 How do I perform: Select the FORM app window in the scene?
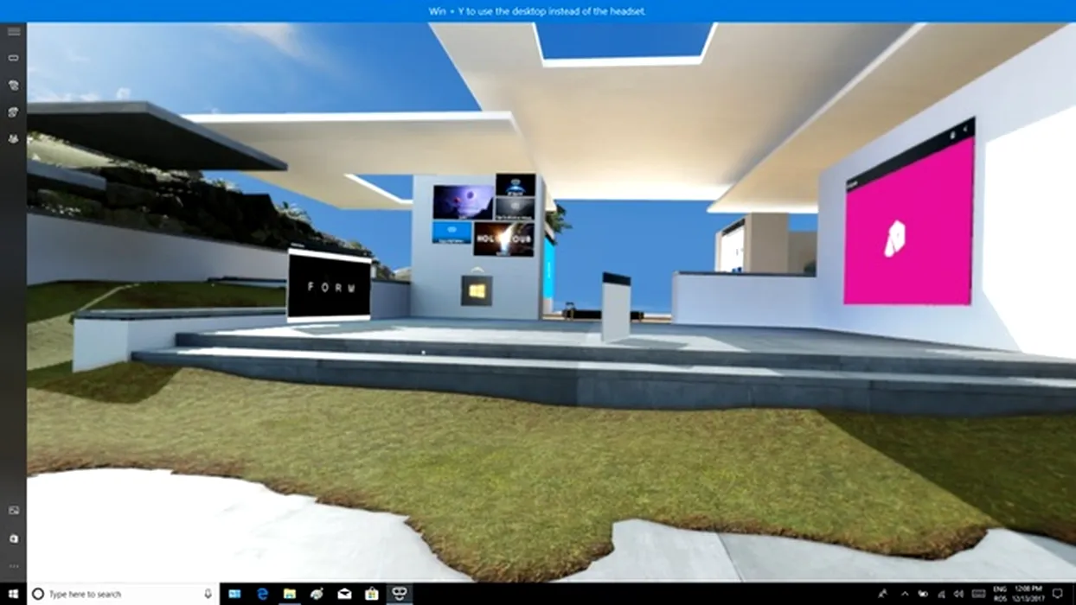coord(330,287)
